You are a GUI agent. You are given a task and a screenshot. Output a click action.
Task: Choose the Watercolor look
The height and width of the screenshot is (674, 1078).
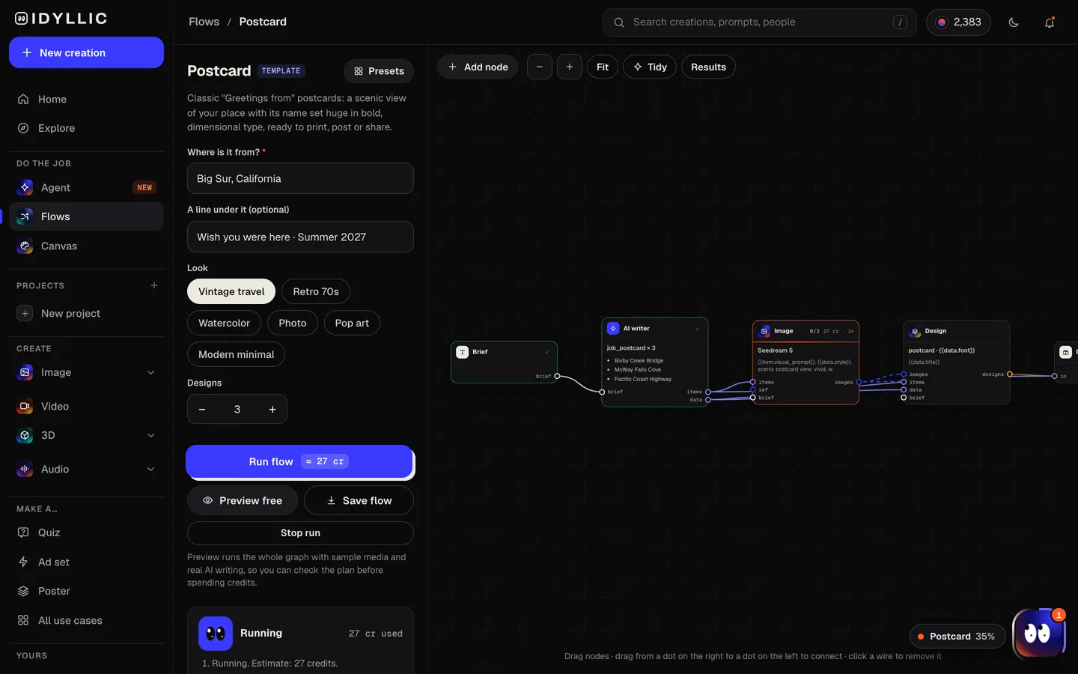(x=224, y=323)
